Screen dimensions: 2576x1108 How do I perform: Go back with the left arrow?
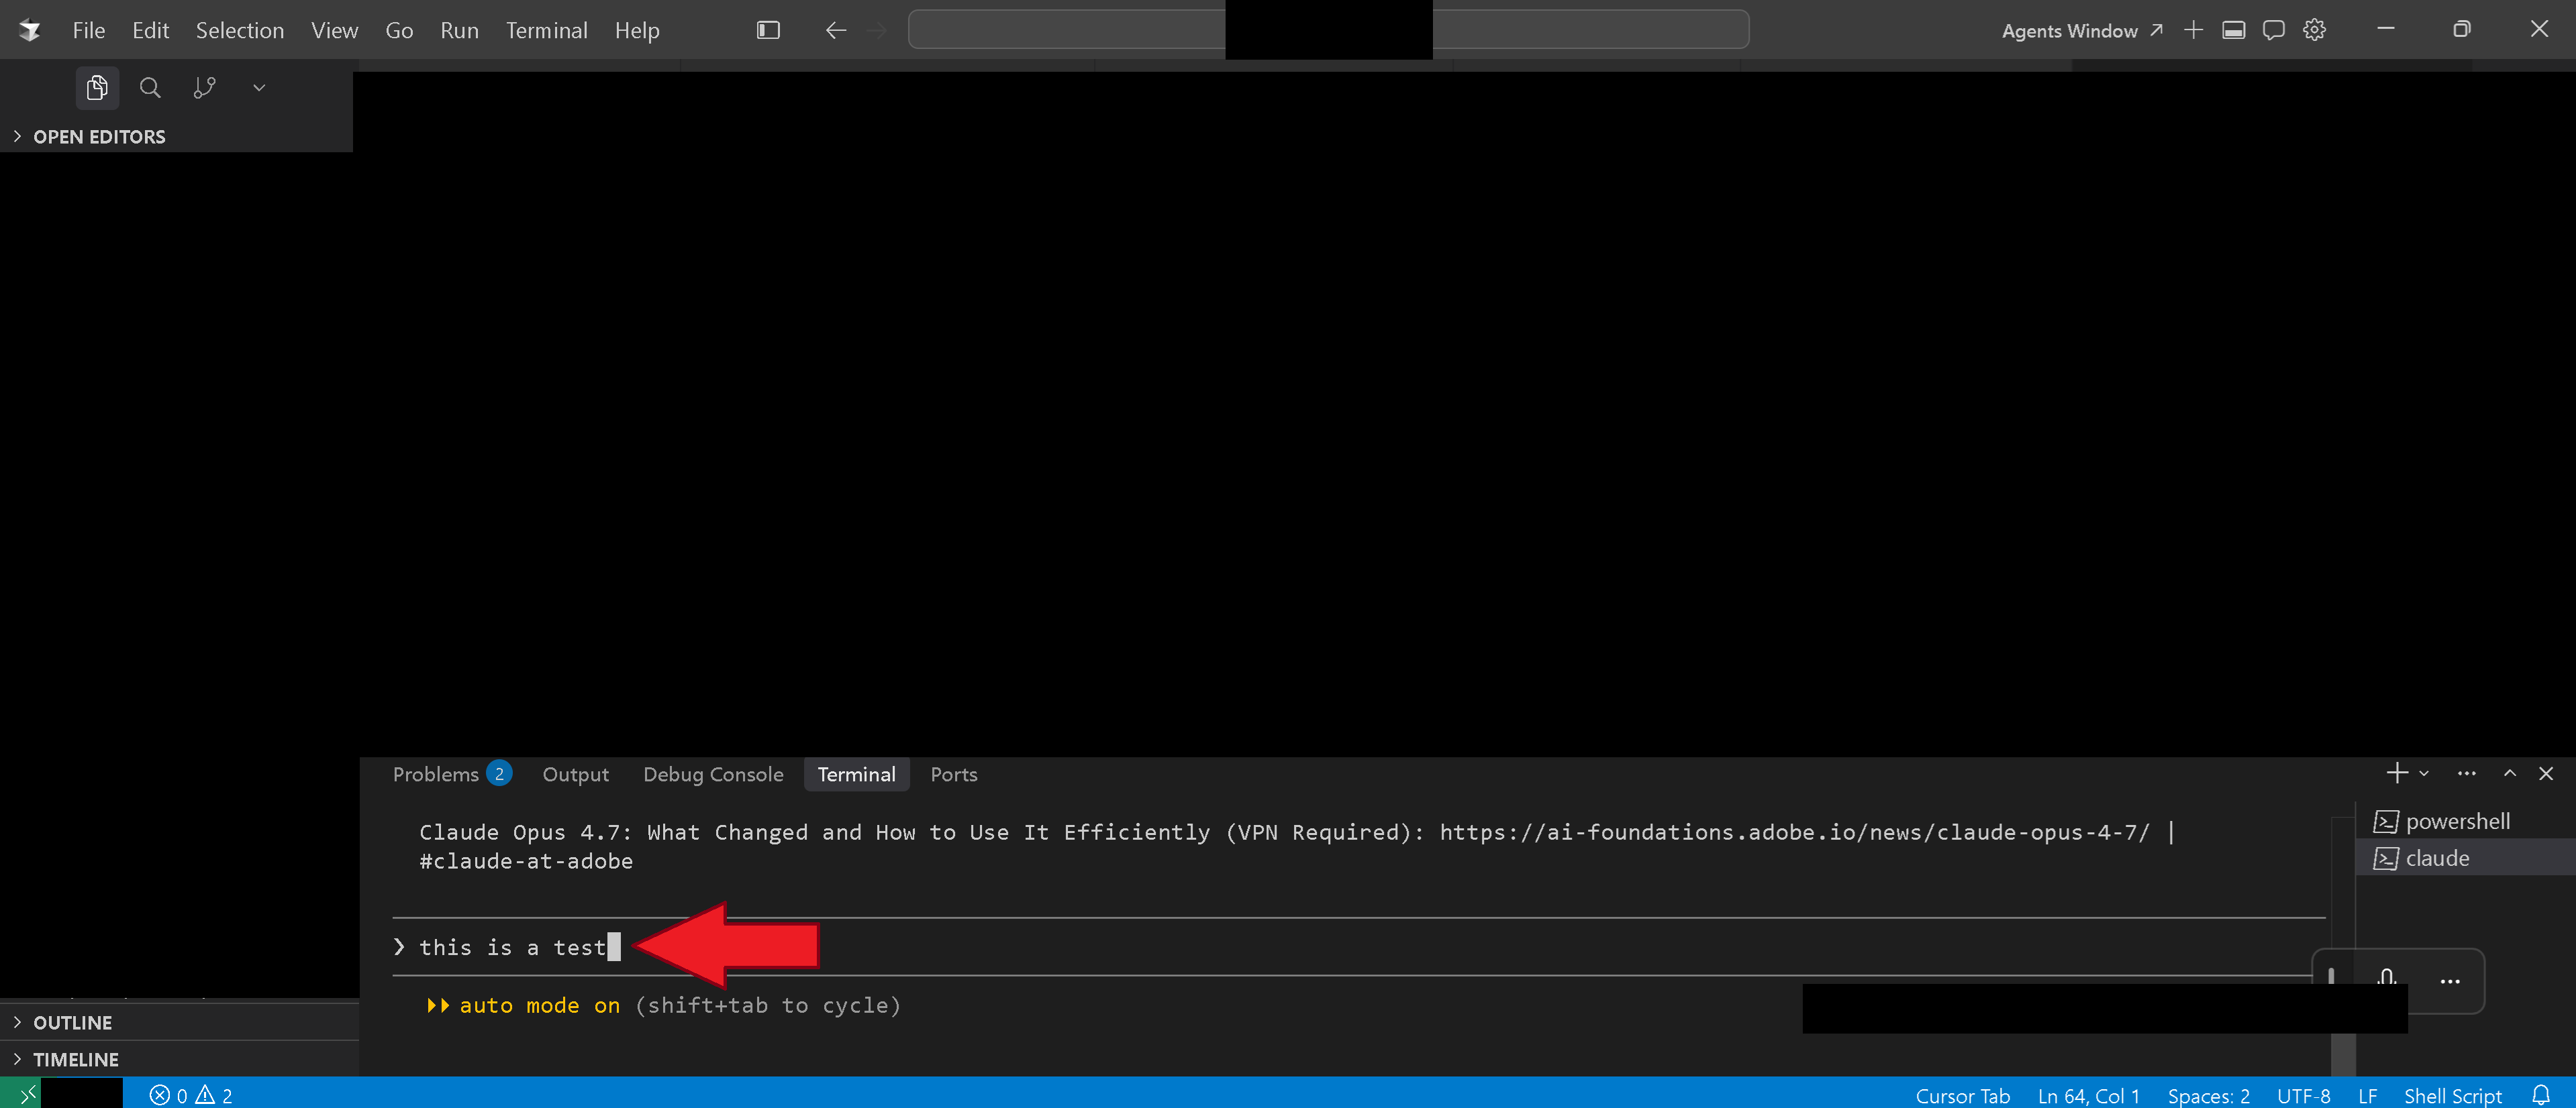tap(836, 30)
